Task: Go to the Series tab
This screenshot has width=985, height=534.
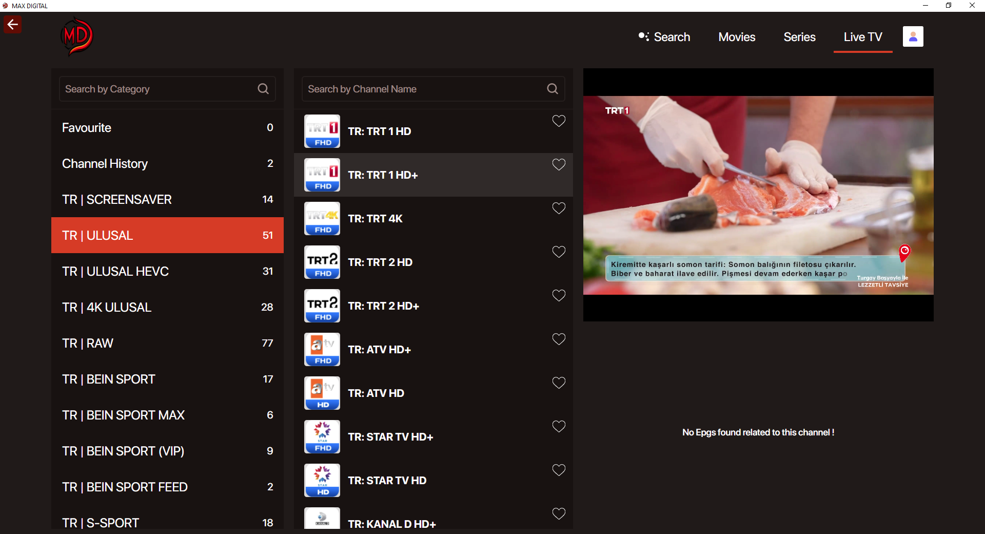Action: point(799,37)
